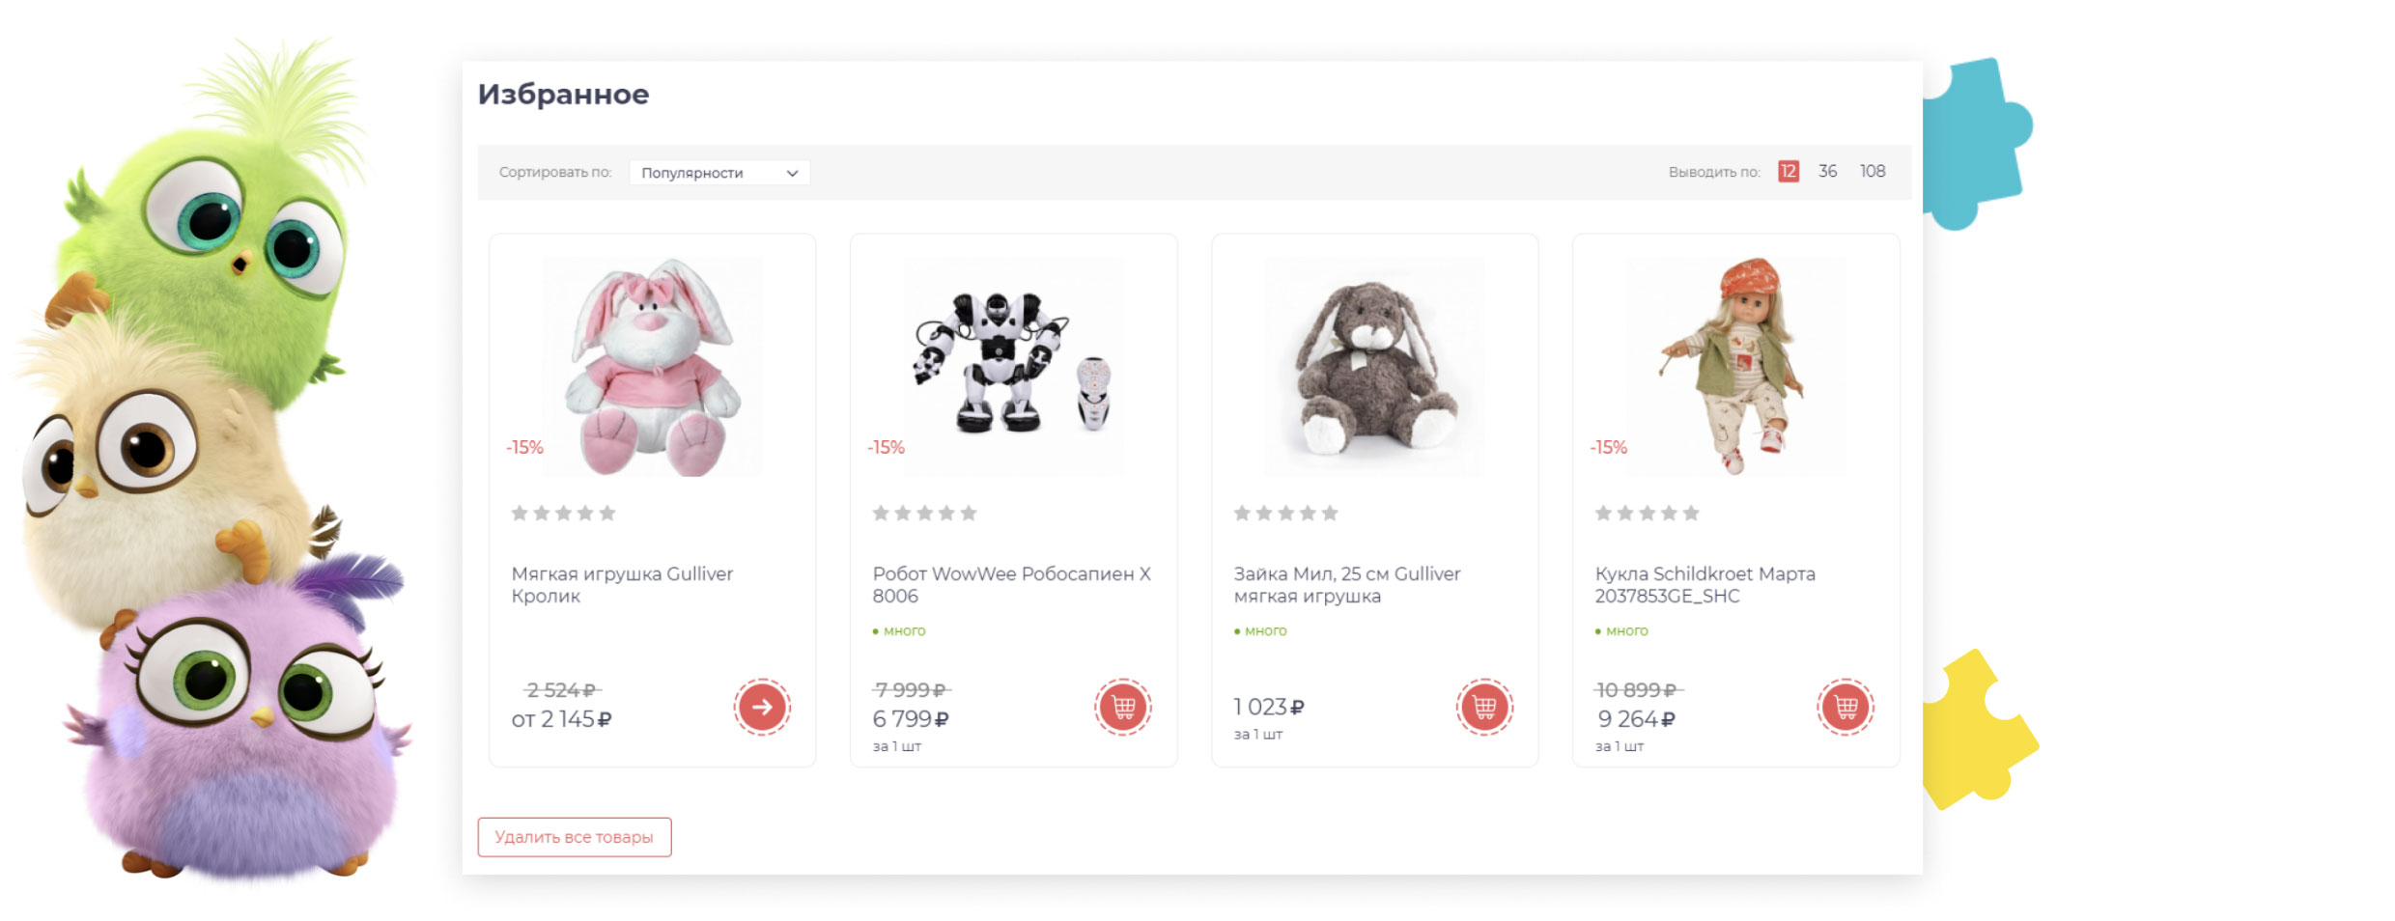This screenshot has width=2395, height=921.
Task: Open the arrow button on Gulliver Кролик card
Action: pyautogui.click(x=762, y=707)
